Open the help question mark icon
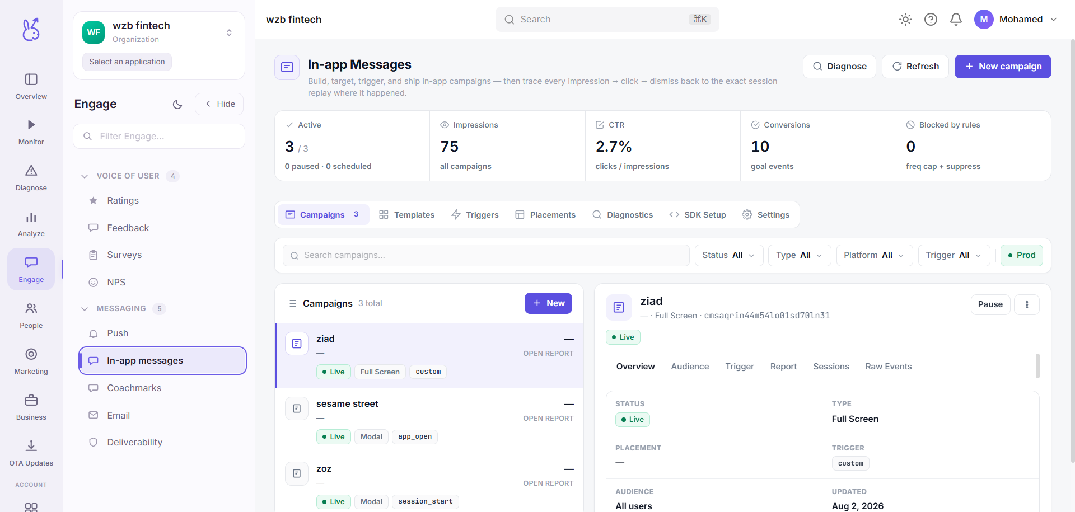Viewport: 1075px width, 512px height. click(931, 20)
